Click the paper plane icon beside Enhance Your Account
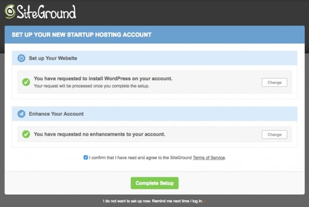 (21, 113)
